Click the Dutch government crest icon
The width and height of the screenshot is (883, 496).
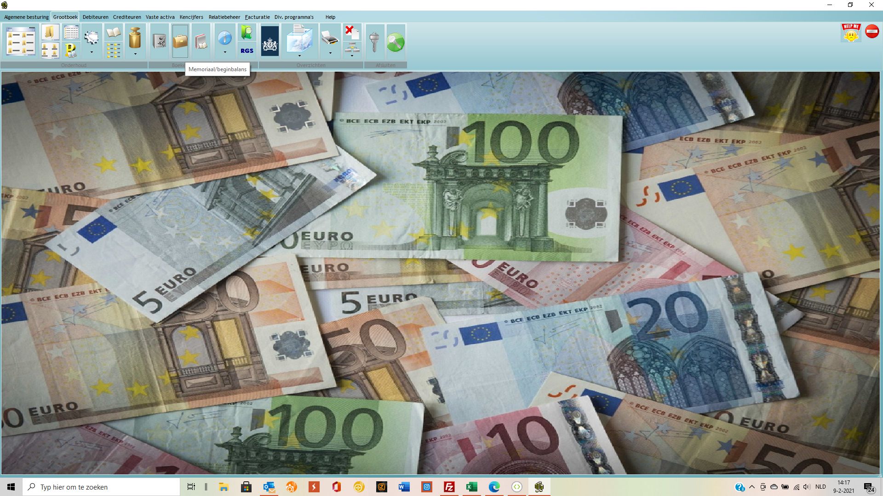(x=270, y=41)
